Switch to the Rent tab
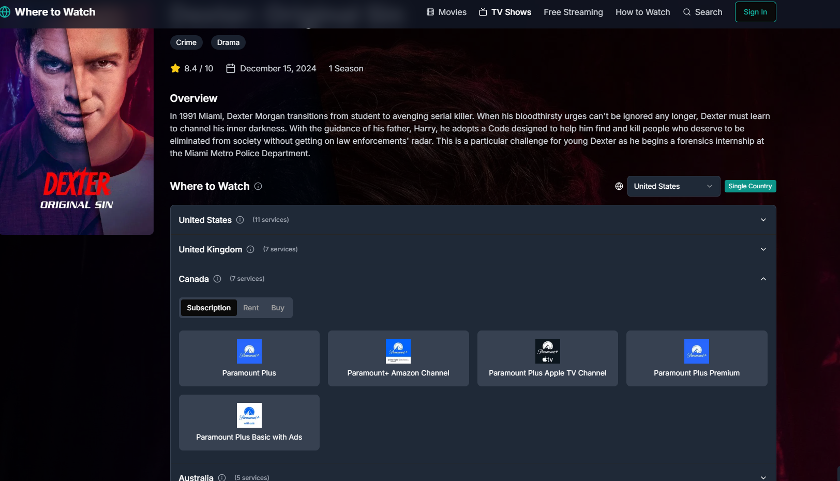Viewport: 840px width, 481px height. point(251,308)
